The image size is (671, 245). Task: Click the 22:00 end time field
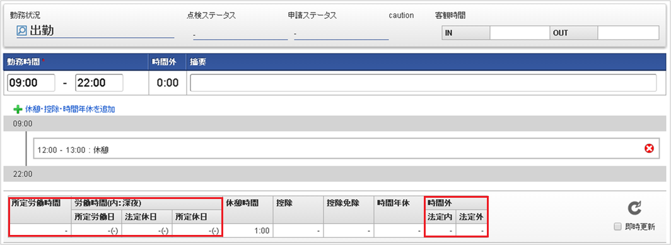click(99, 83)
